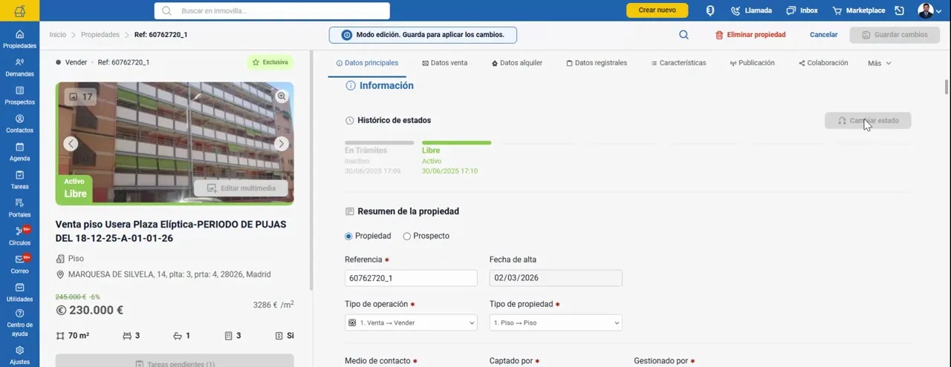
Task: Click the Fecha de alta field
Action: click(x=556, y=278)
